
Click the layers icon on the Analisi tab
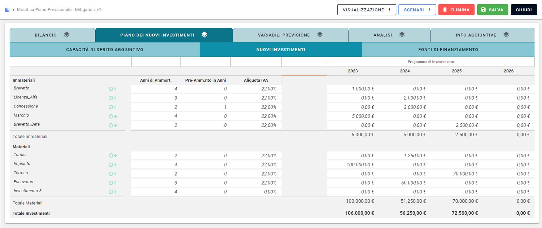click(402, 35)
